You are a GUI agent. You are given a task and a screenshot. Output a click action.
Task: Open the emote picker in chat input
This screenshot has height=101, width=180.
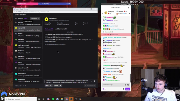128,85
